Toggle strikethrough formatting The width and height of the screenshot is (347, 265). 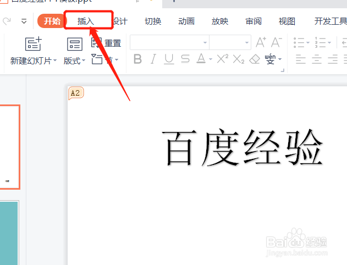point(185,59)
